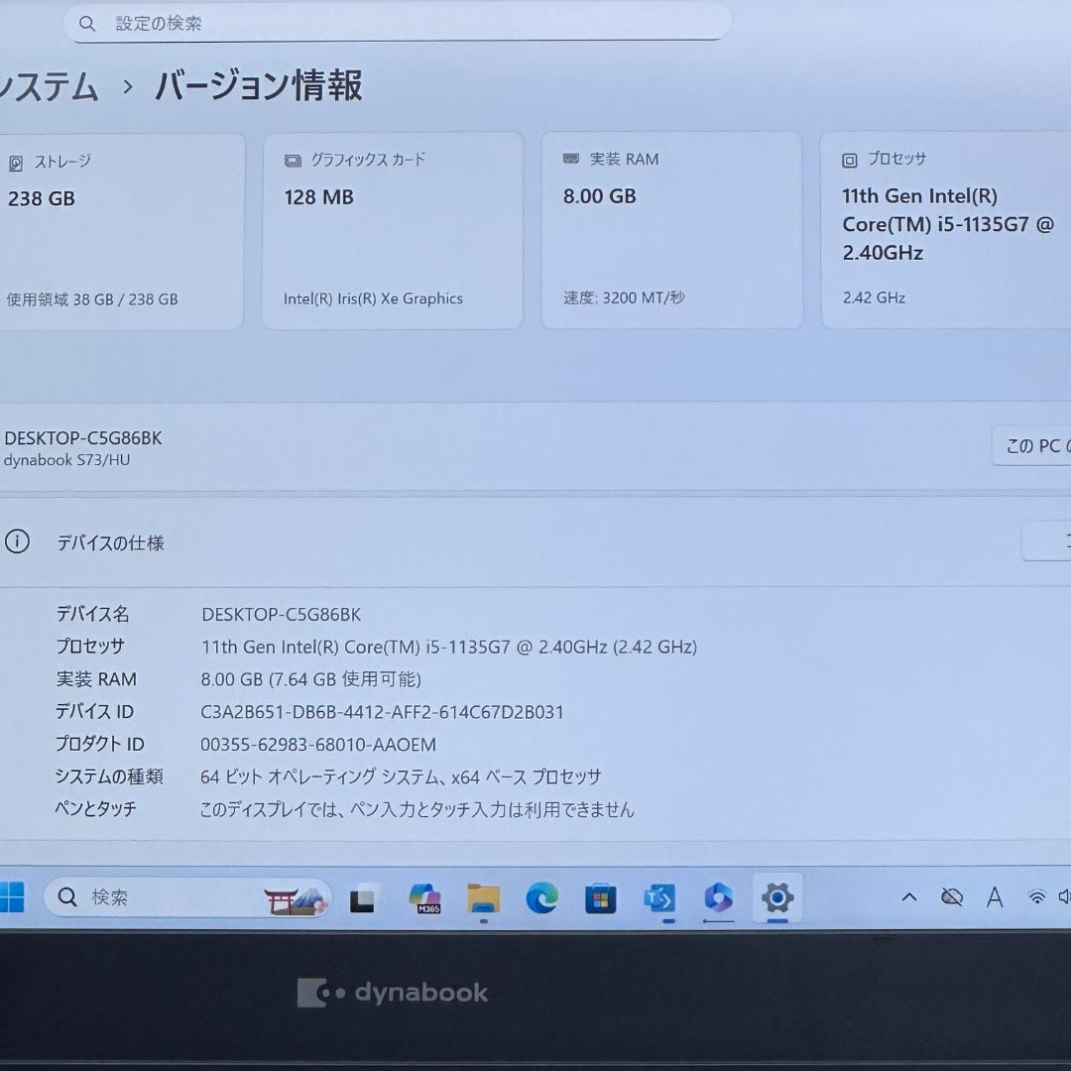Launch the Microsoft 365 app from the taskbar
The width and height of the screenshot is (1071, 1071).
[x=423, y=897]
